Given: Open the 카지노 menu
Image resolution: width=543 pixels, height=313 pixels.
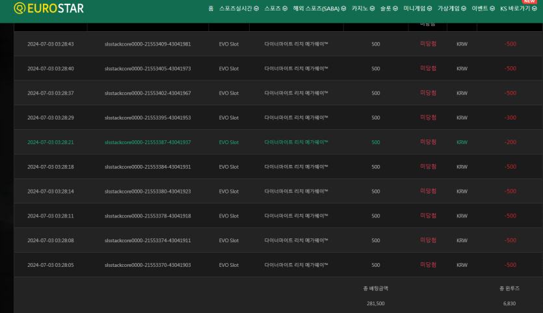Looking at the screenshot, I should point(363,8).
